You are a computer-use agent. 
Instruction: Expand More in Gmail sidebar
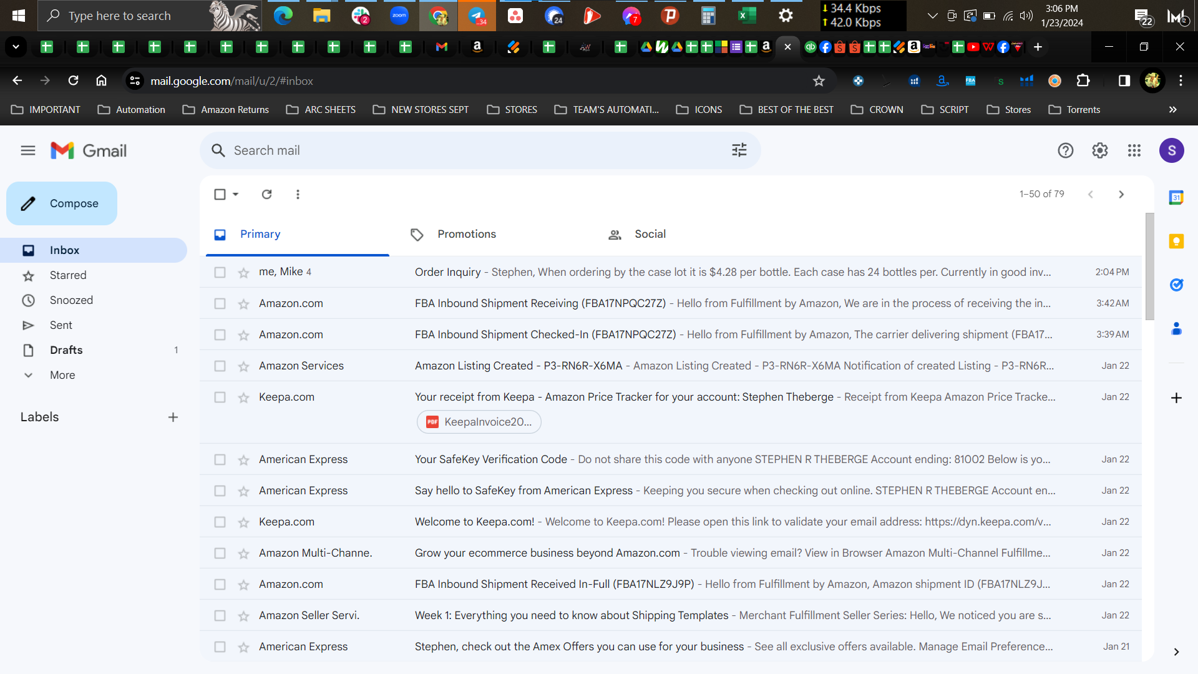point(62,375)
